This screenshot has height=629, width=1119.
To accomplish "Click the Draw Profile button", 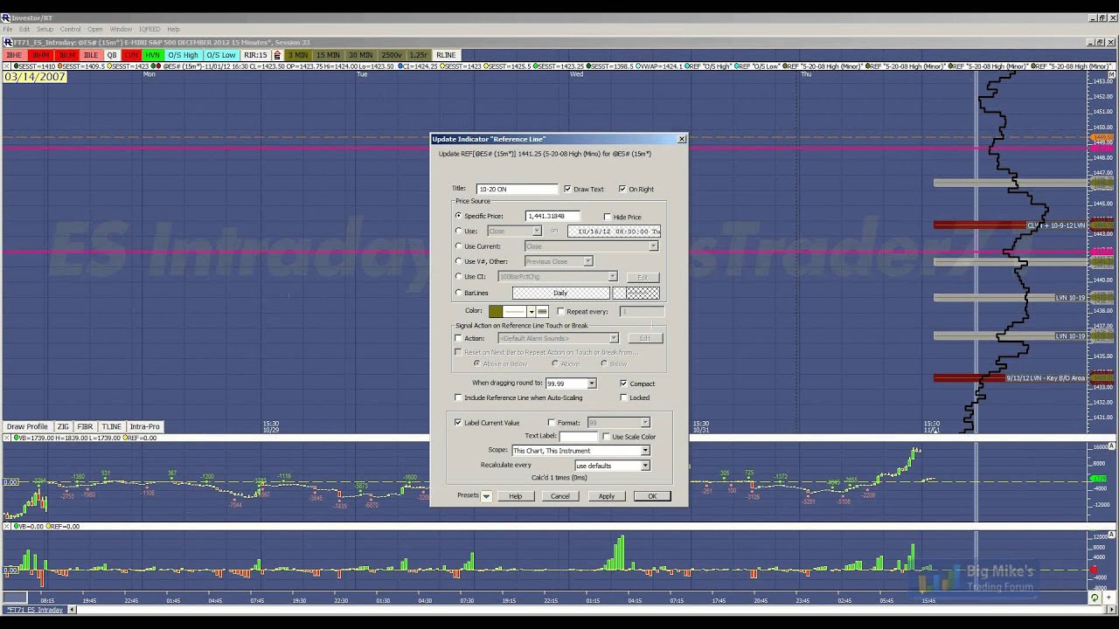I will (27, 426).
